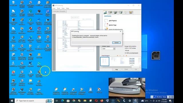This screenshot has width=183, height=103.
Task: Go to next final image arrow
Action: 124,56
